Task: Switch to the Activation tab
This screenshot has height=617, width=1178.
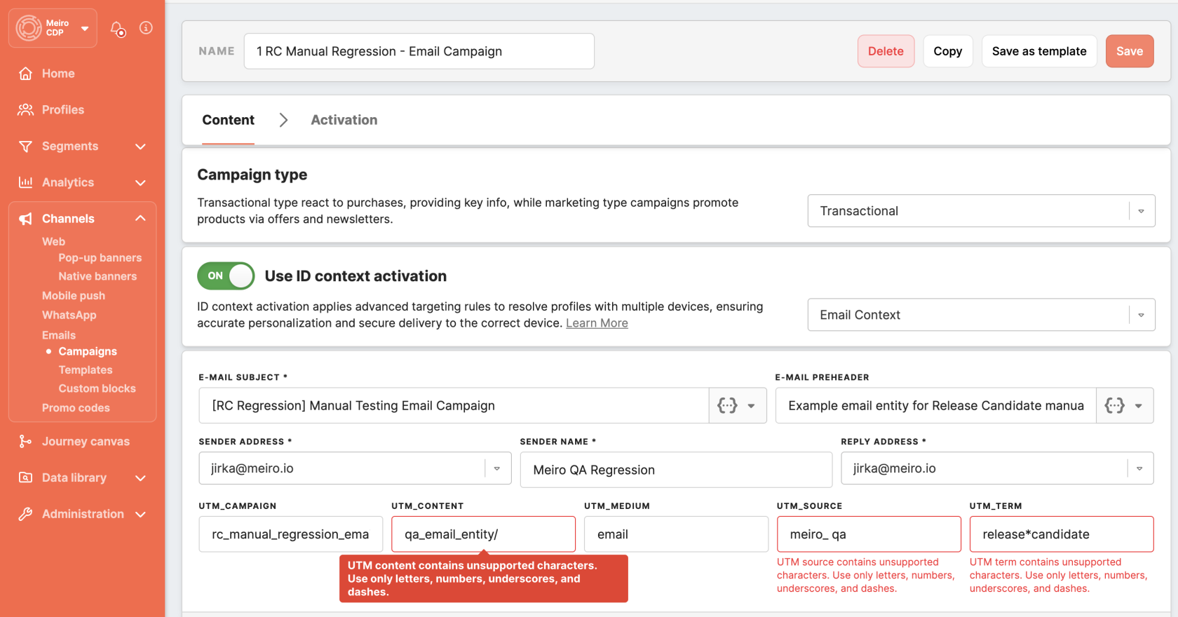Action: pos(344,121)
